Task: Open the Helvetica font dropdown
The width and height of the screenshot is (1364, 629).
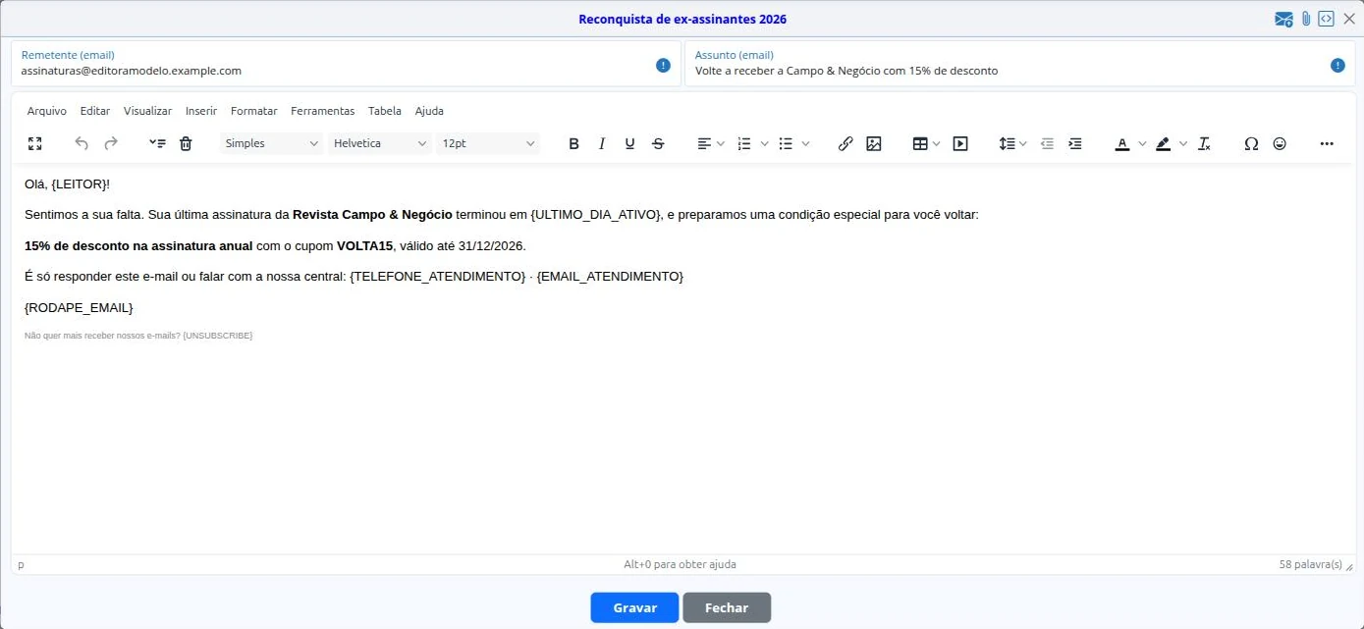Action: point(380,143)
